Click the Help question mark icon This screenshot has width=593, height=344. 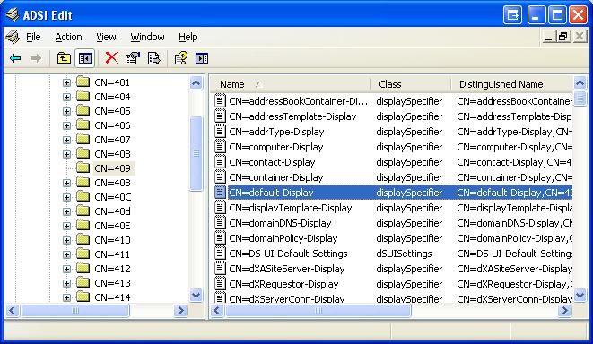(181, 58)
